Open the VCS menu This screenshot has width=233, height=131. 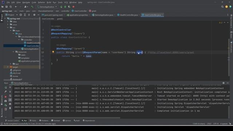66,3
